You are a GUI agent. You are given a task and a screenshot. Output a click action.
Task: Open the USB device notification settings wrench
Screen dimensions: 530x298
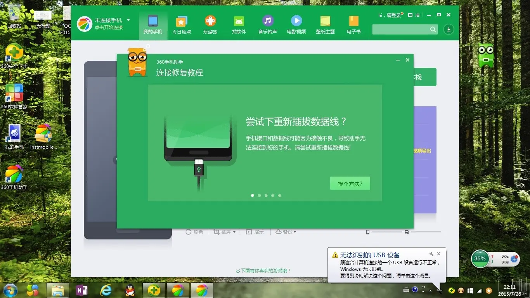(431, 254)
